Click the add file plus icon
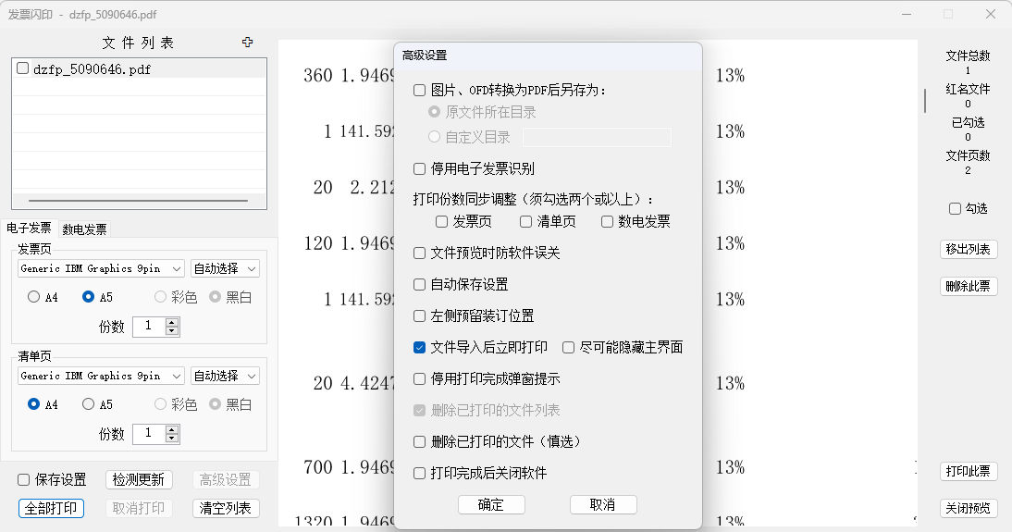This screenshot has width=1012, height=532. (x=247, y=43)
